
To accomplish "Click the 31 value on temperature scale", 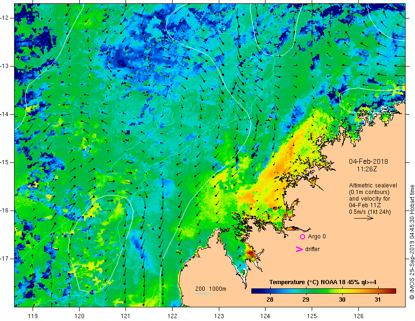I will pos(378,300).
